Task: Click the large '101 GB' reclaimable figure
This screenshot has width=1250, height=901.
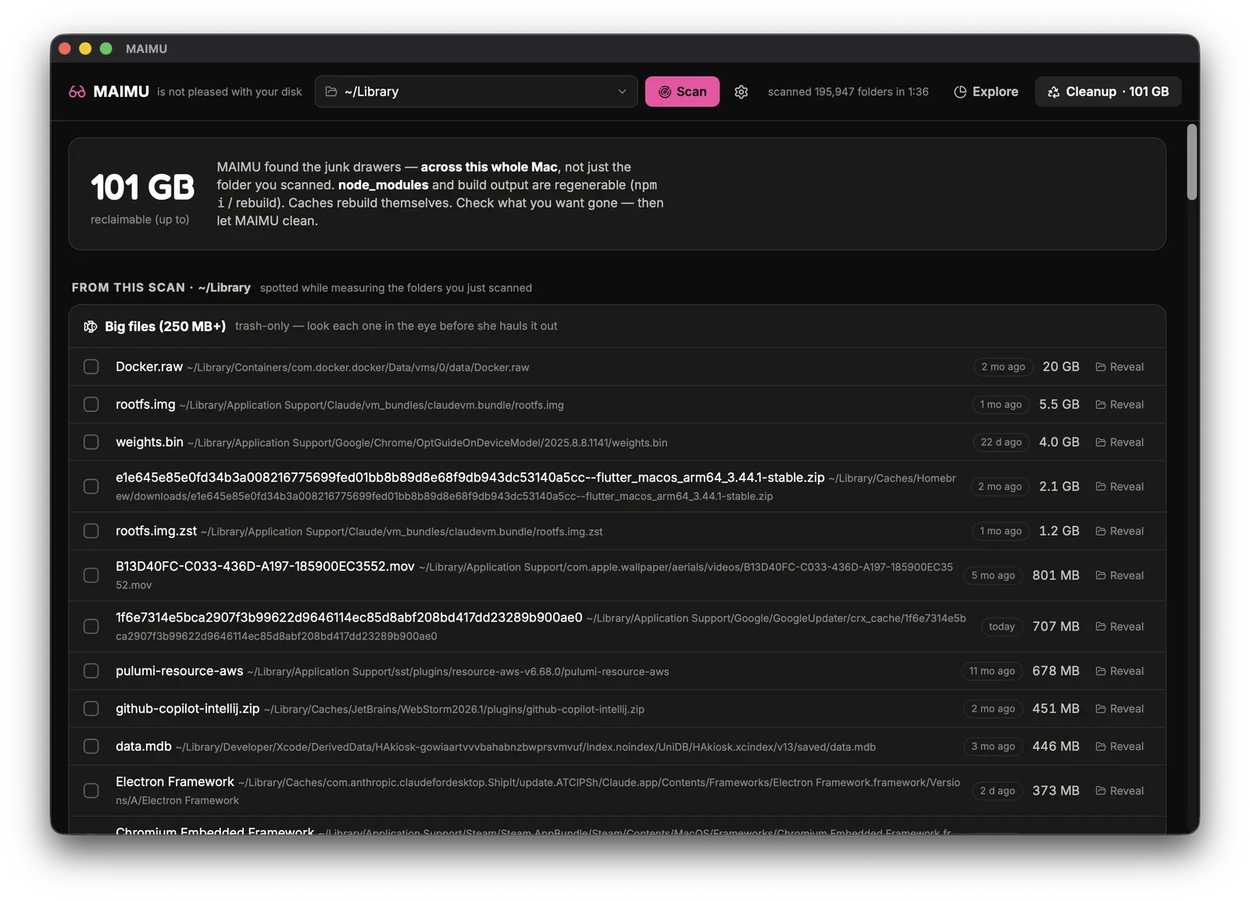Action: [x=142, y=187]
